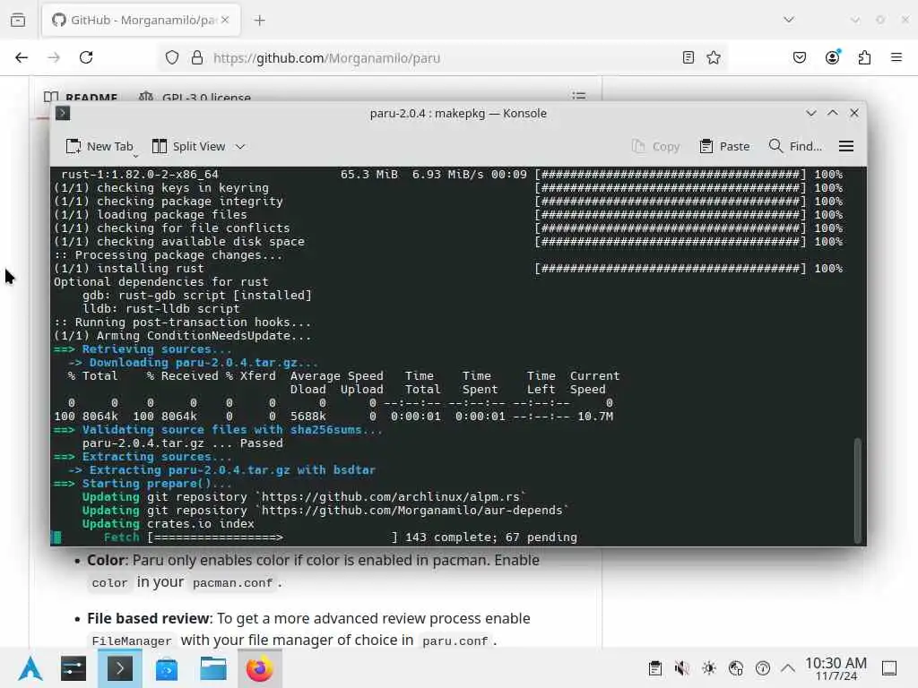Image resolution: width=918 pixels, height=688 pixels.
Task: Click 'installing rust' line in terminal
Action: pos(129,269)
